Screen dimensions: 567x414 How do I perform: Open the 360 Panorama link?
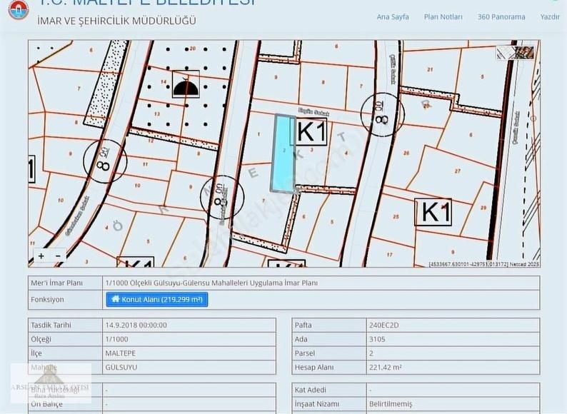501,16
